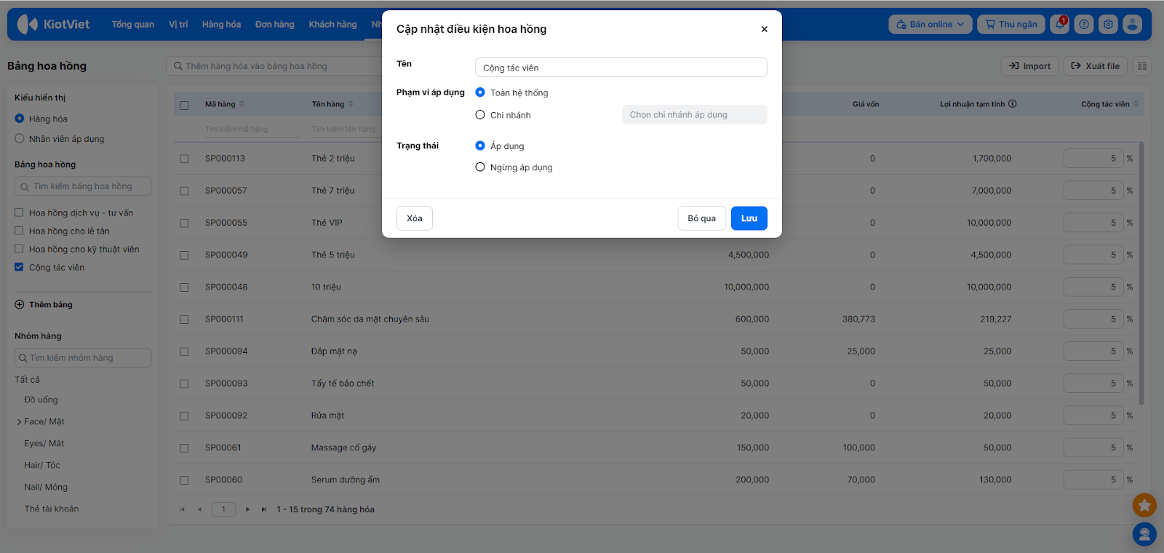Click the KiotViet logo
Screen dimensions: 1164x553
pos(54,25)
